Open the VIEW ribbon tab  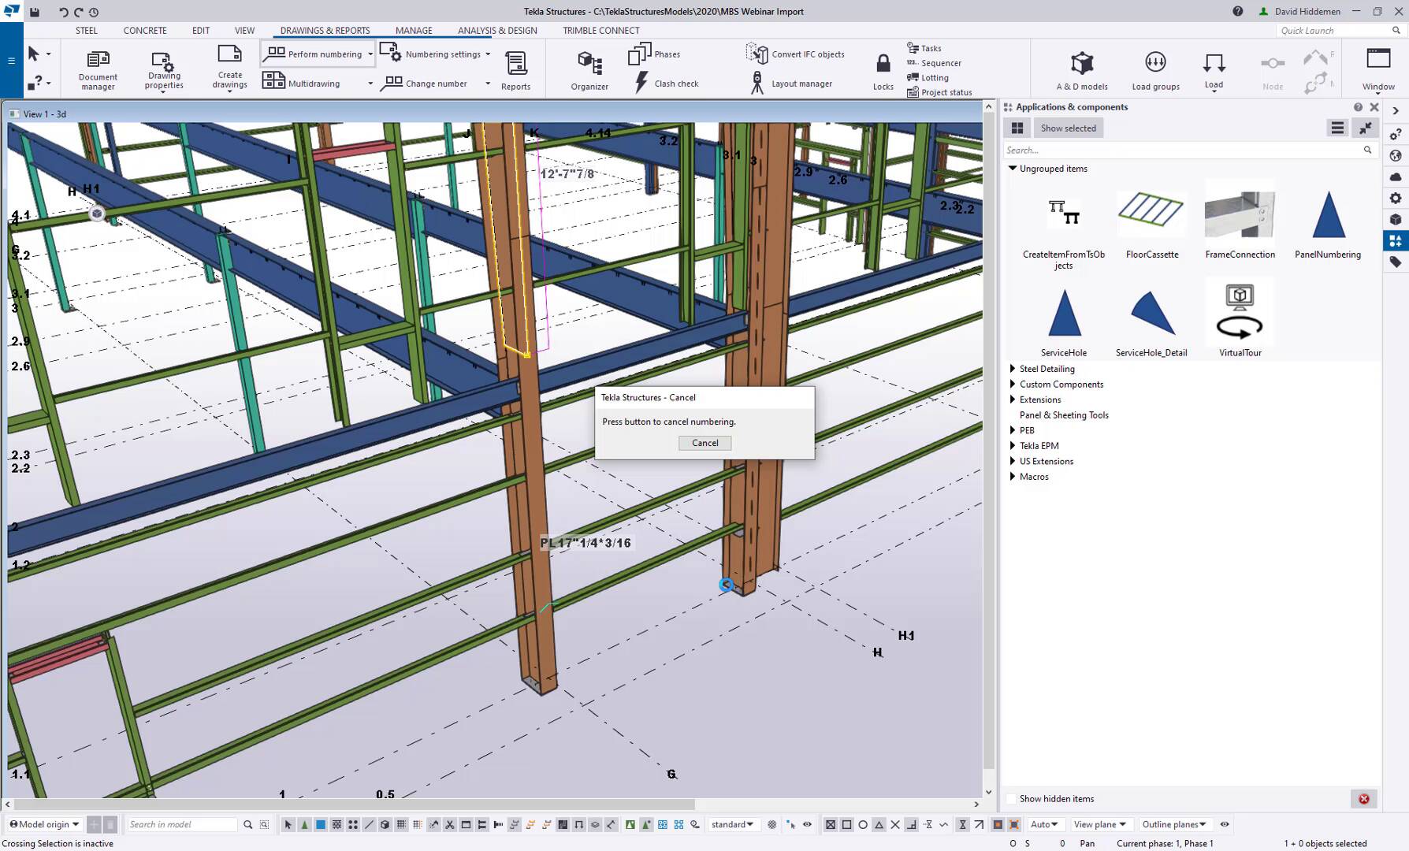click(244, 31)
